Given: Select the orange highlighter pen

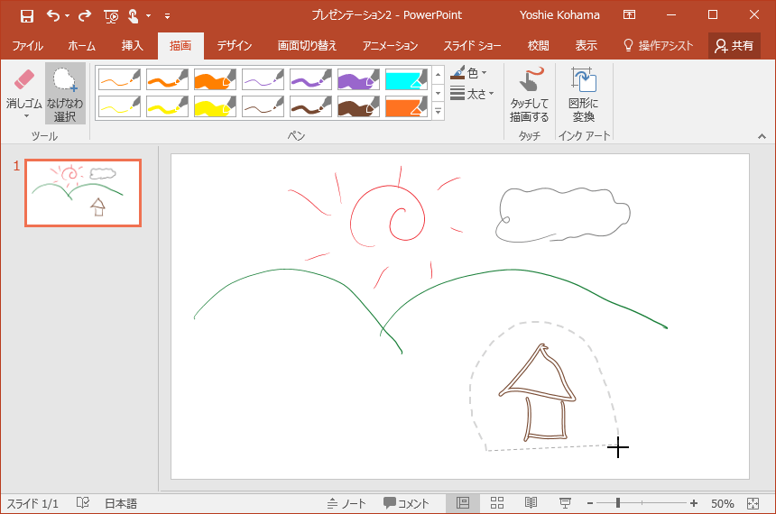Looking at the screenshot, I should point(406,106).
